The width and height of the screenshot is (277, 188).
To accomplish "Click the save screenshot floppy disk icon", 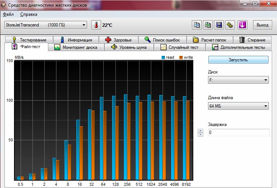I will [x=219, y=25].
